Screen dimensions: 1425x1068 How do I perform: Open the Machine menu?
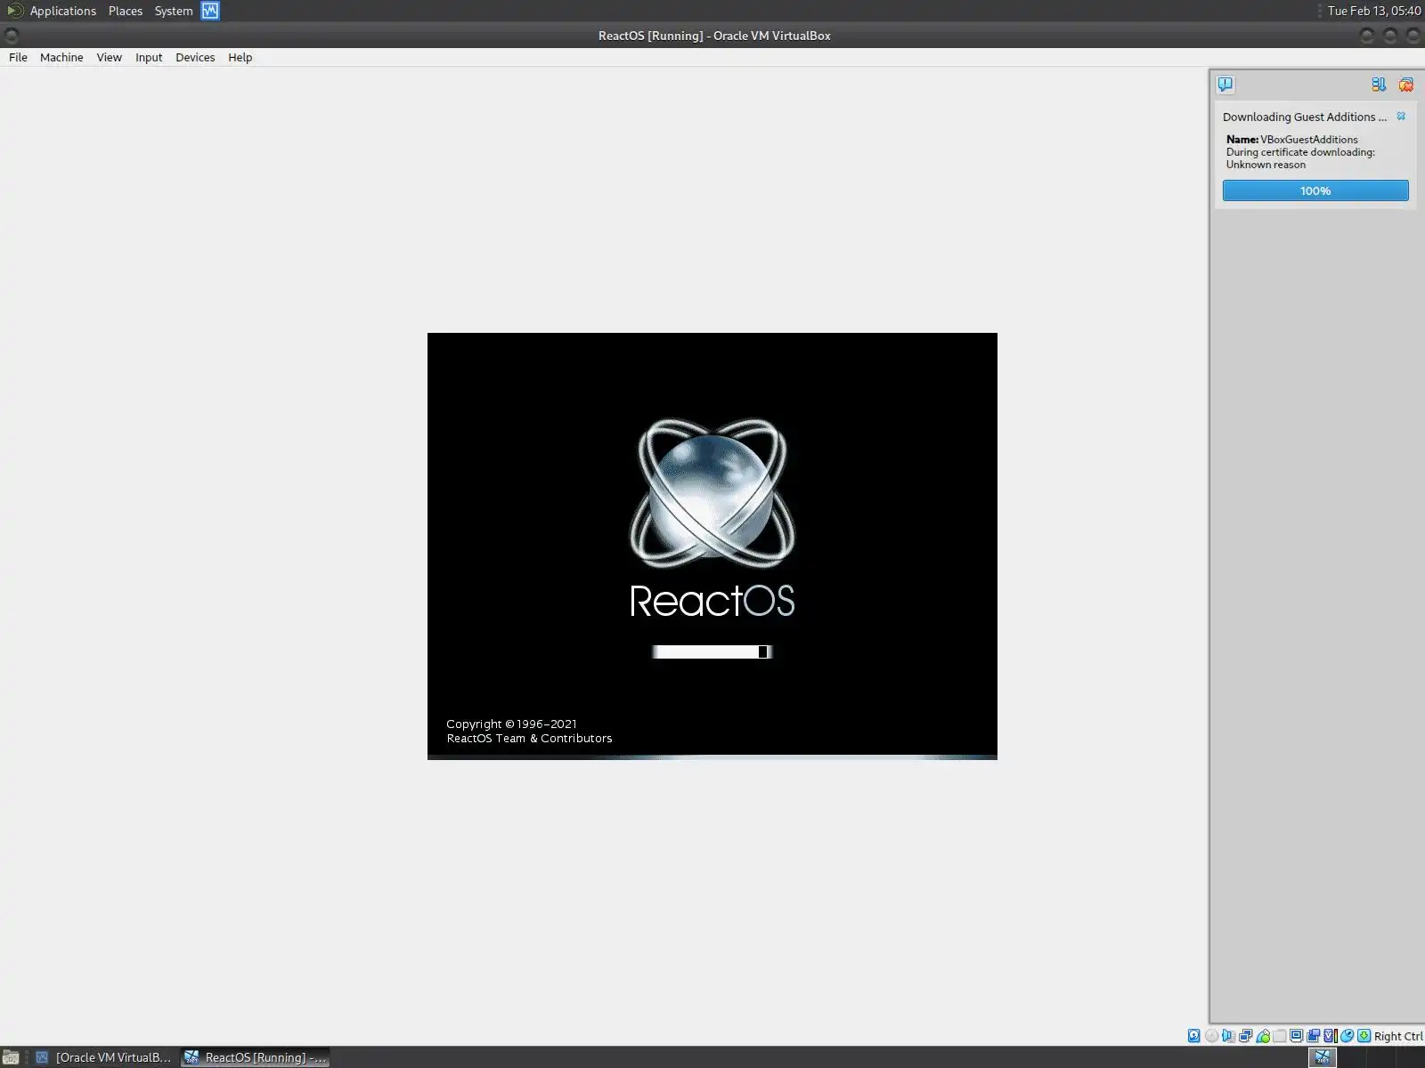point(61,57)
